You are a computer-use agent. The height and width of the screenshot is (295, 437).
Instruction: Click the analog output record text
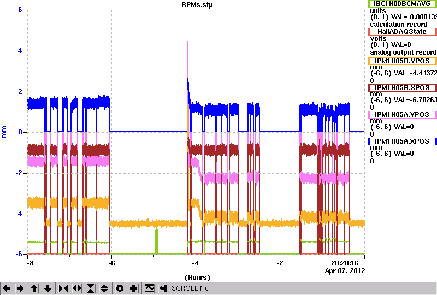click(403, 52)
